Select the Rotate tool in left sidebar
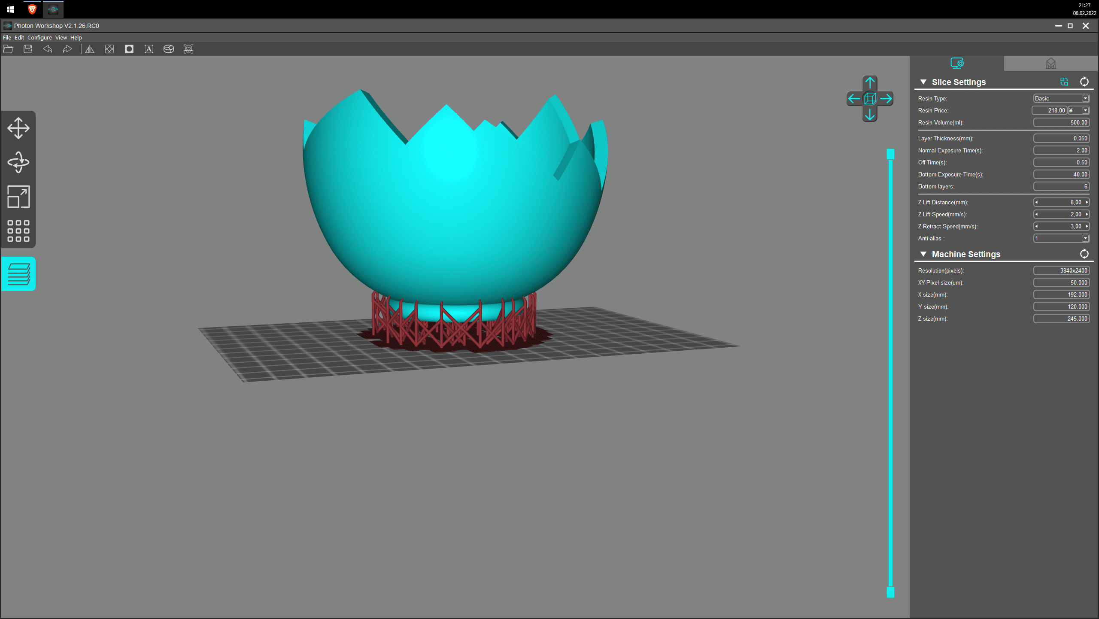 point(18,162)
